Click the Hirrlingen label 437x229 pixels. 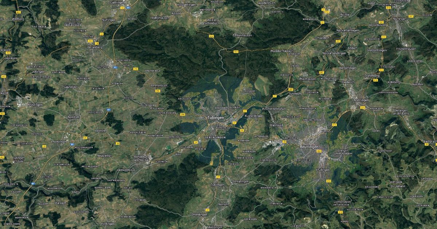point(108,224)
